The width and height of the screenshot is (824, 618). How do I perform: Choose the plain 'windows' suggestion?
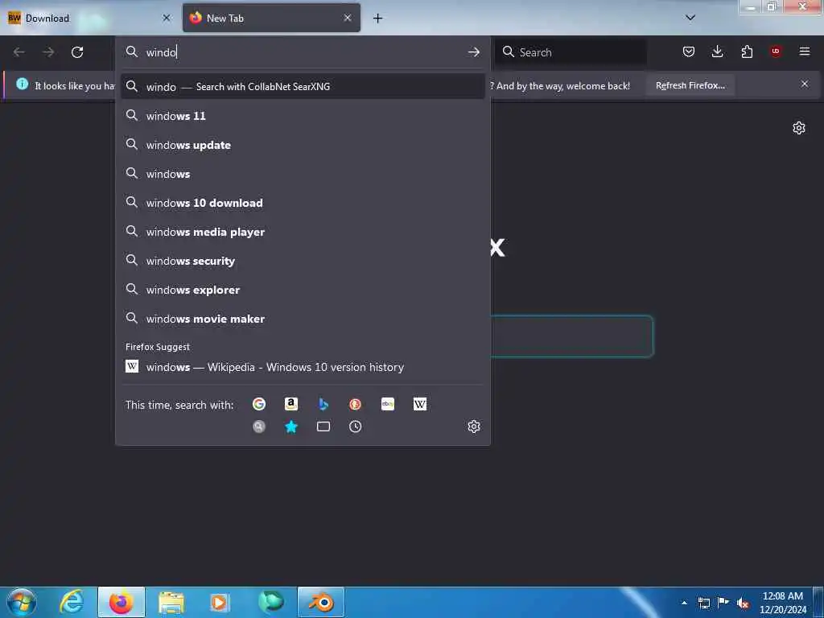[303, 174]
